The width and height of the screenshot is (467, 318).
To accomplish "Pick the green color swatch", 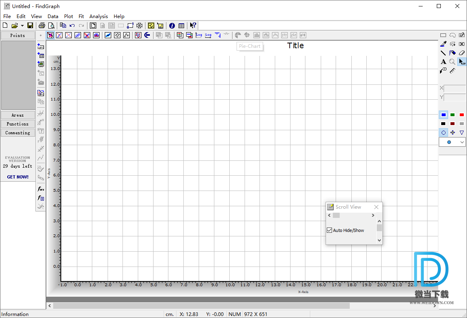I will pyautogui.click(x=452, y=115).
